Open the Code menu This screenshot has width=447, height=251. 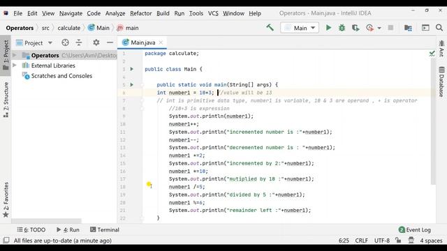point(94,13)
